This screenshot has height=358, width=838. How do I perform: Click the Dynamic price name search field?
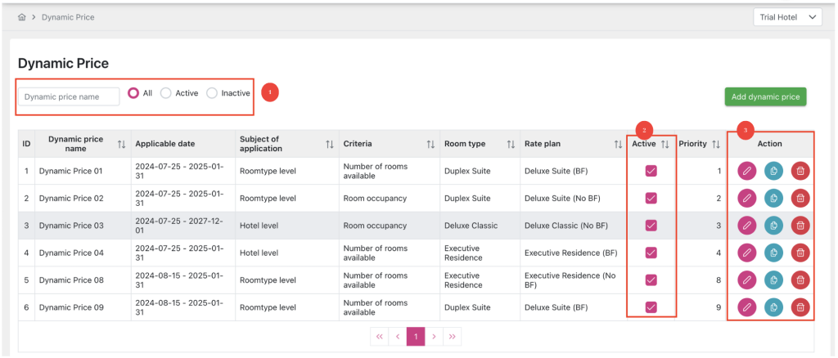point(69,96)
